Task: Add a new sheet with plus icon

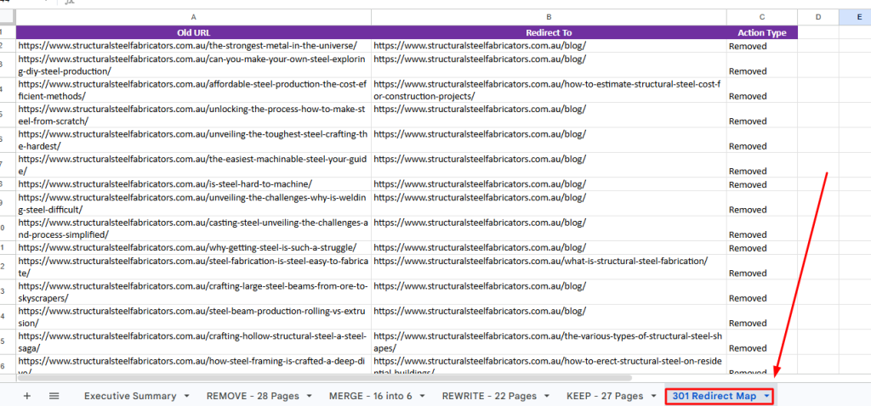Action: 26,396
